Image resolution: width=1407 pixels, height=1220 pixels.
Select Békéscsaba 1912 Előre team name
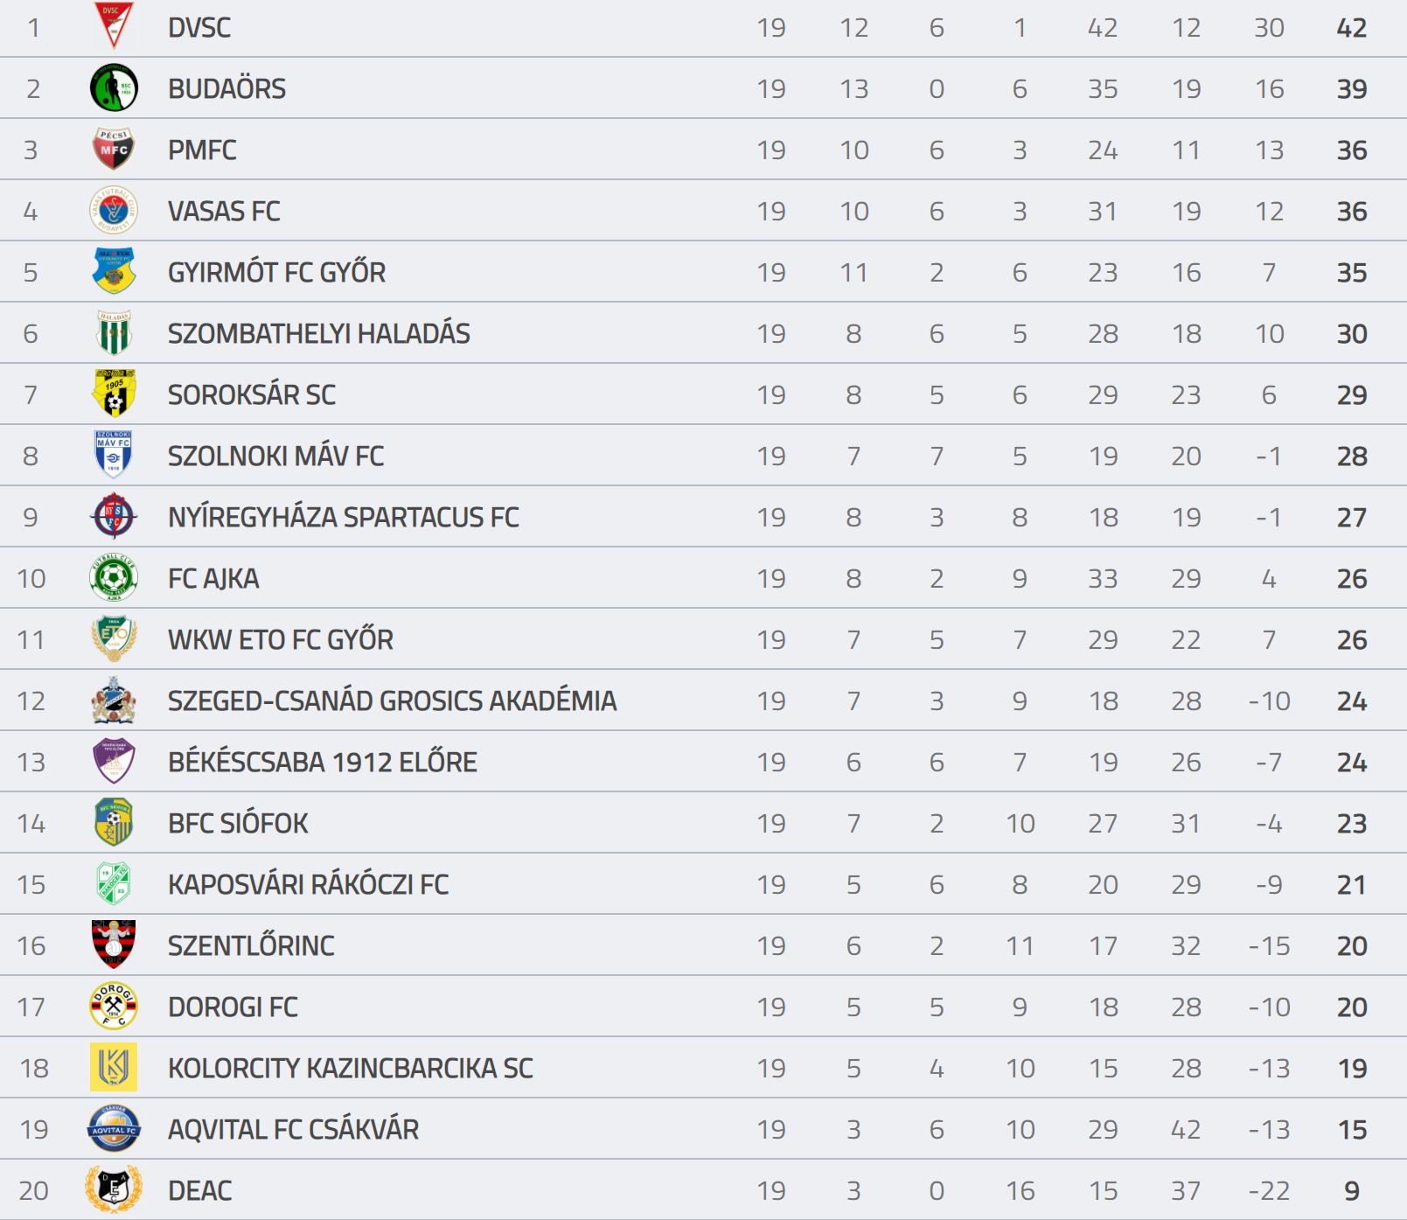click(x=322, y=762)
